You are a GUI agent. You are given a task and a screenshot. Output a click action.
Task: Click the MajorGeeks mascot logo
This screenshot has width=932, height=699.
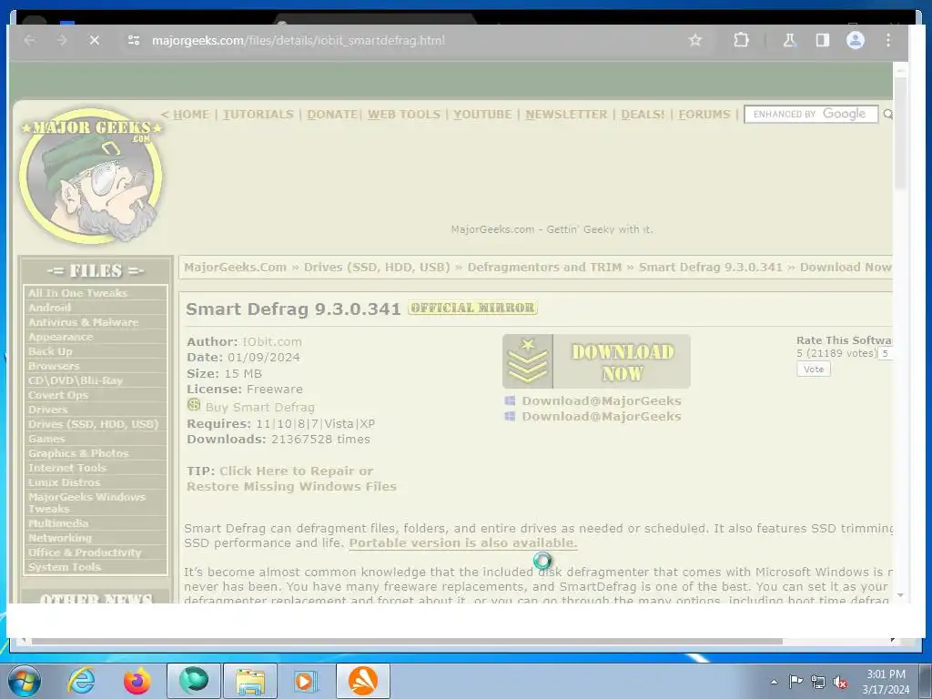click(x=92, y=176)
